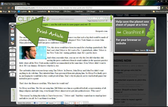The width and height of the screenshot is (168, 107).
Task: Click the Tim Tebow photo in article
Action: point(33,52)
